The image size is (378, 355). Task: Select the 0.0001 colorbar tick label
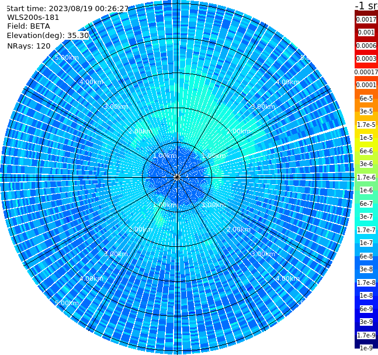coord(366,85)
